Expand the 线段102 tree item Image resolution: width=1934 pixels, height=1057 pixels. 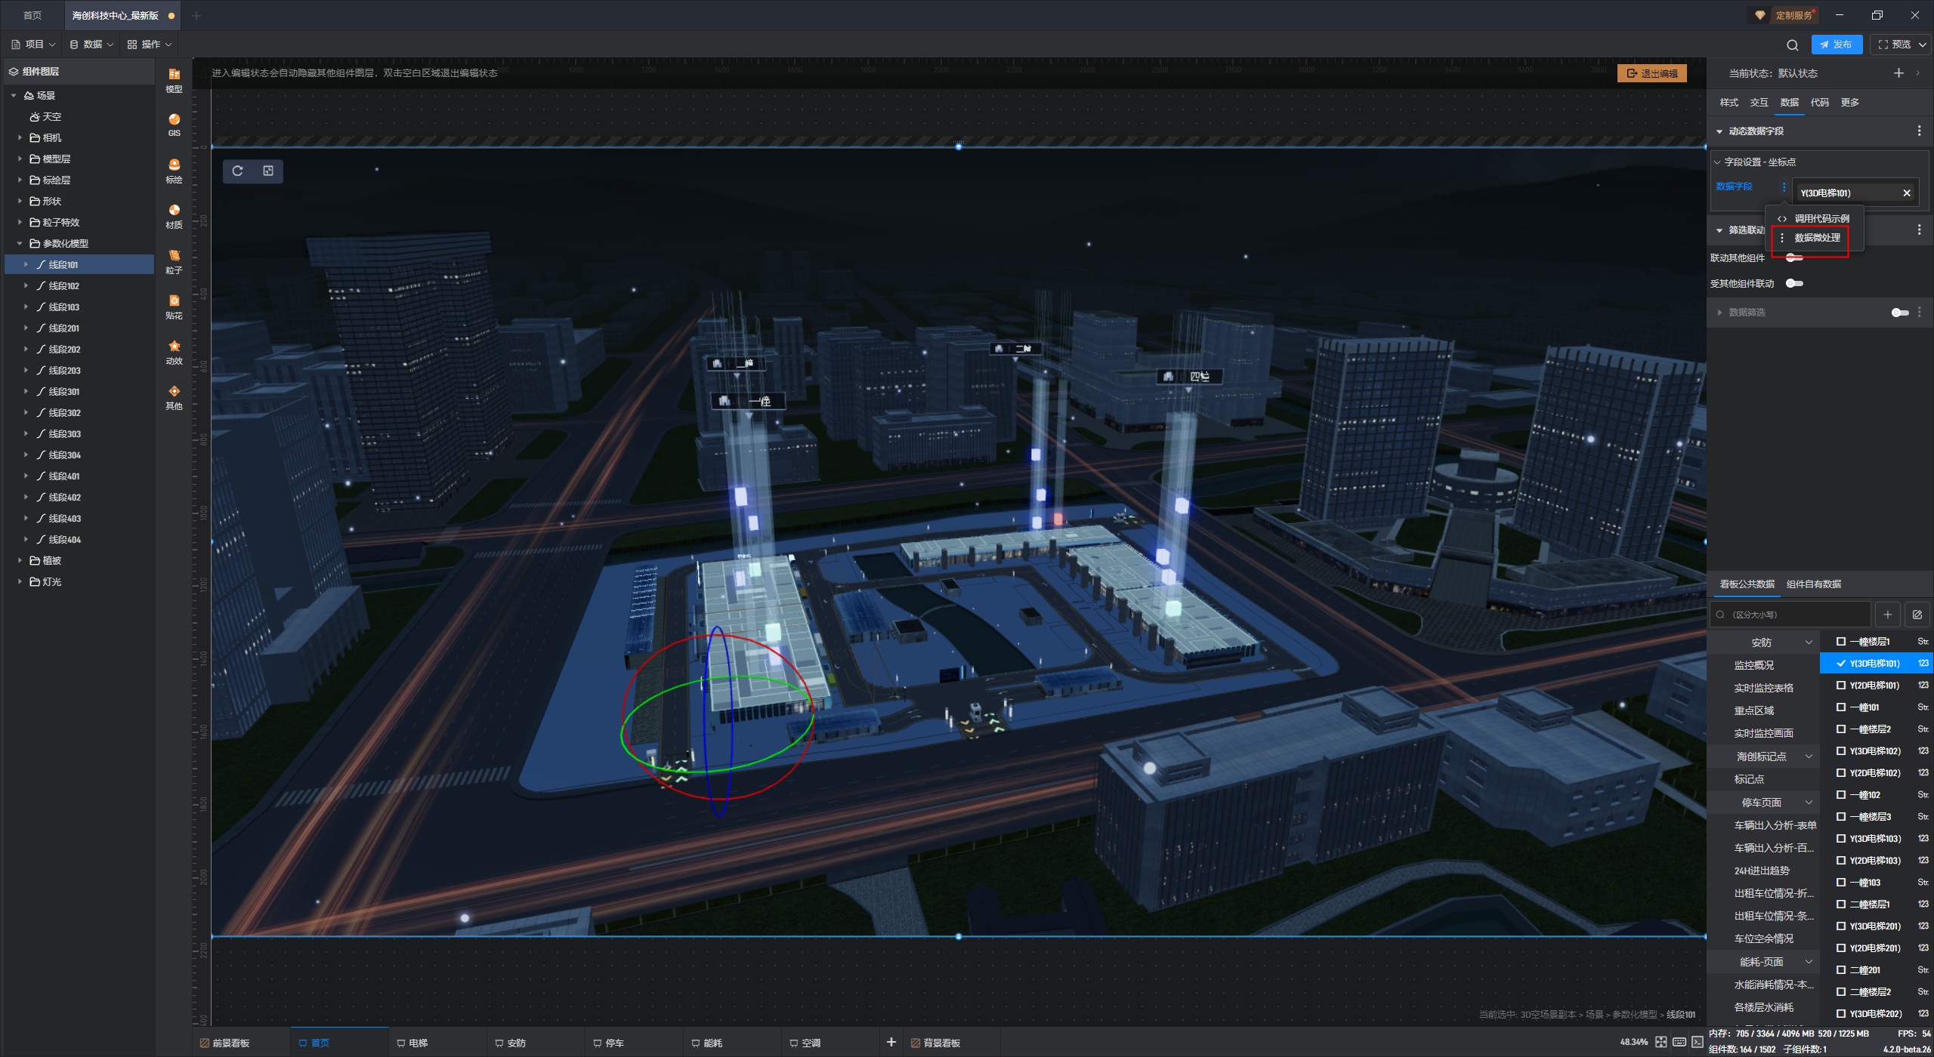26,286
